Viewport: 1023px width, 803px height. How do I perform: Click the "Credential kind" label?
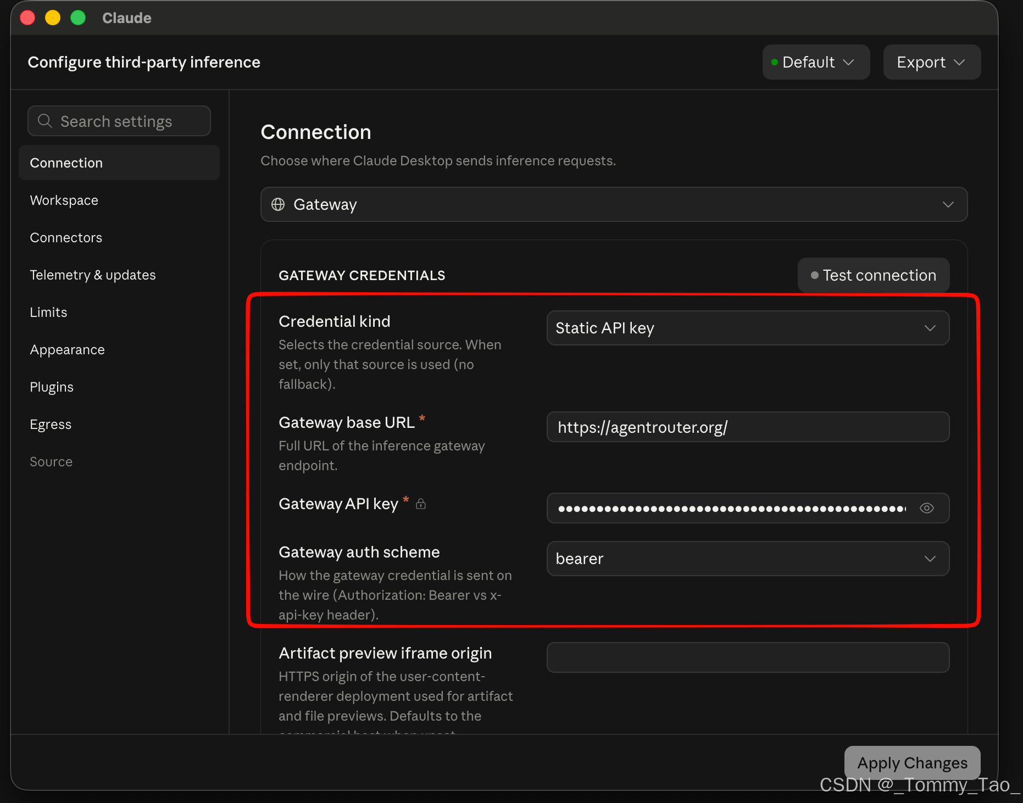(x=335, y=321)
